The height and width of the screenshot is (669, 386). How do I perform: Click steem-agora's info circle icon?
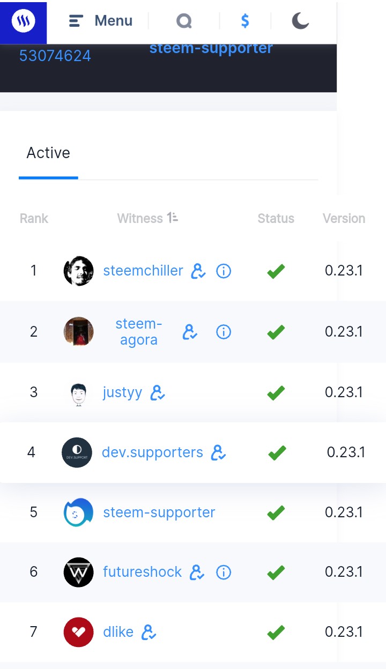point(224,332)
